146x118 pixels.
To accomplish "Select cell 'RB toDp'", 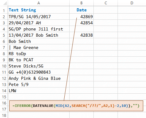I will (x=39, y=54).
